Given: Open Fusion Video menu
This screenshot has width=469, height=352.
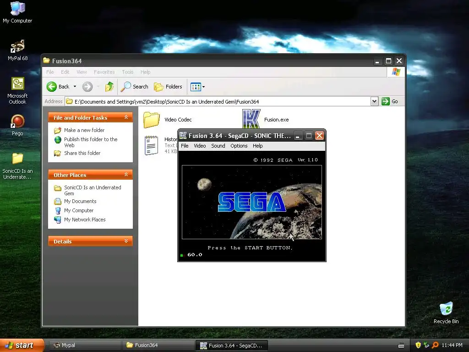Looking at the screenshot, I should [200, 146].
